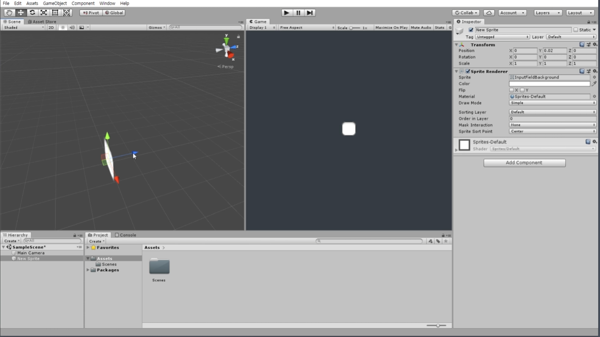
Task: Enable Flip X checkbox
Action: pos(512,90)
